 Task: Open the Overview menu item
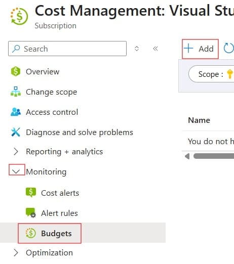pos(43,72)
